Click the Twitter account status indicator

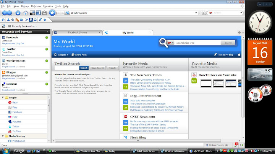coord(47,49)
